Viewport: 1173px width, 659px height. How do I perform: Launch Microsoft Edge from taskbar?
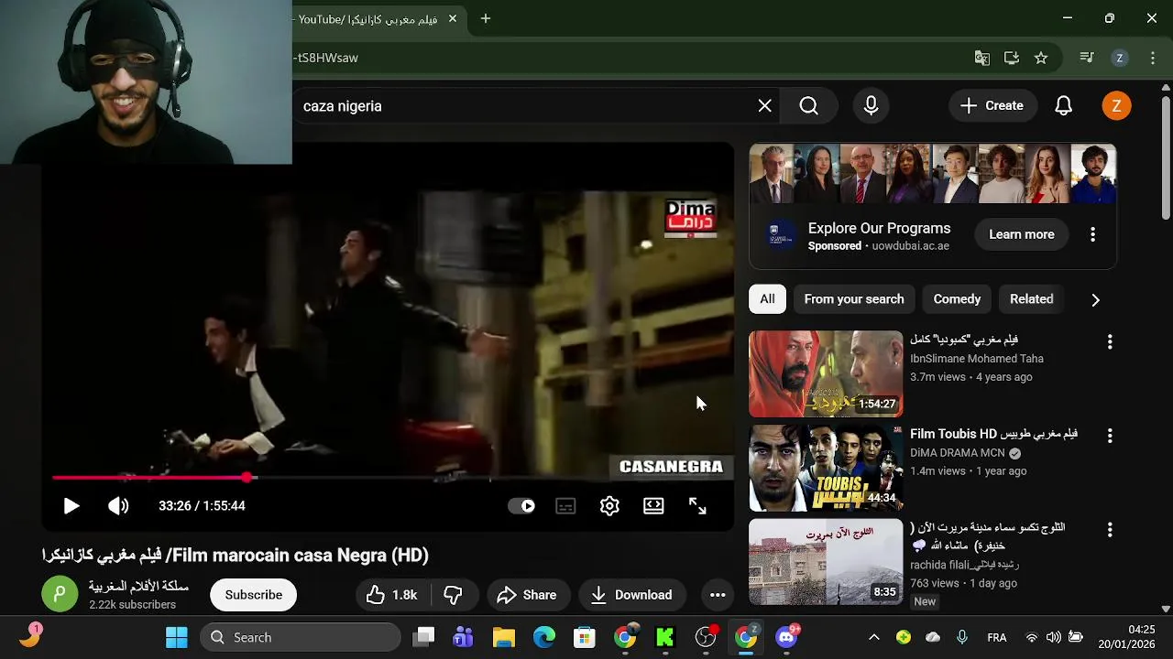click(x=544, y=637)
